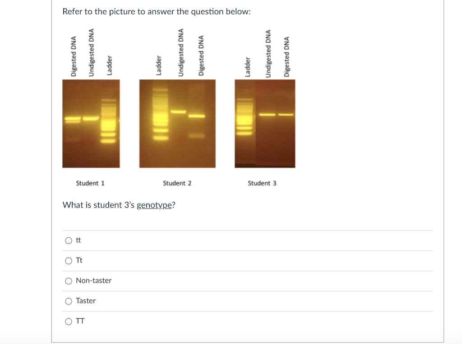The width and height of the screenshot is (462, 344).
Task: Click the Student 1 gel image
Action: coord(91,123)
